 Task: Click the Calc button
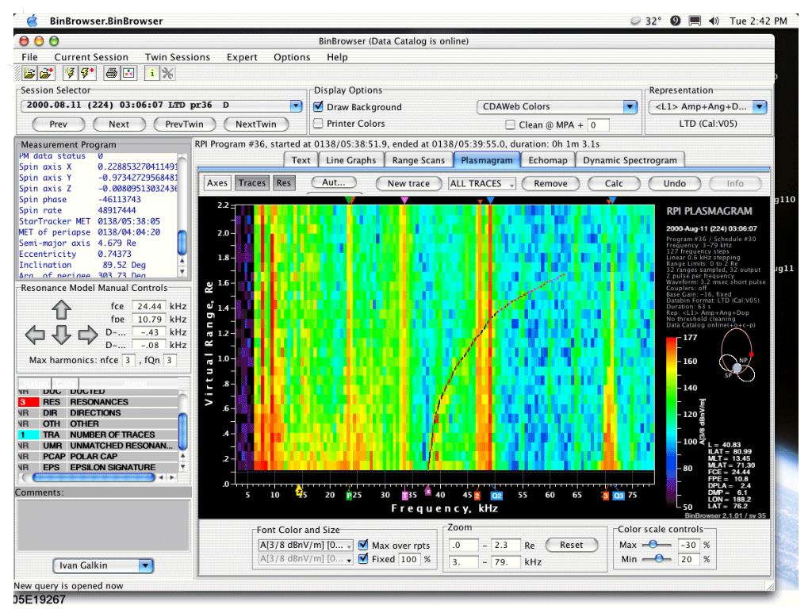[614, 183]
